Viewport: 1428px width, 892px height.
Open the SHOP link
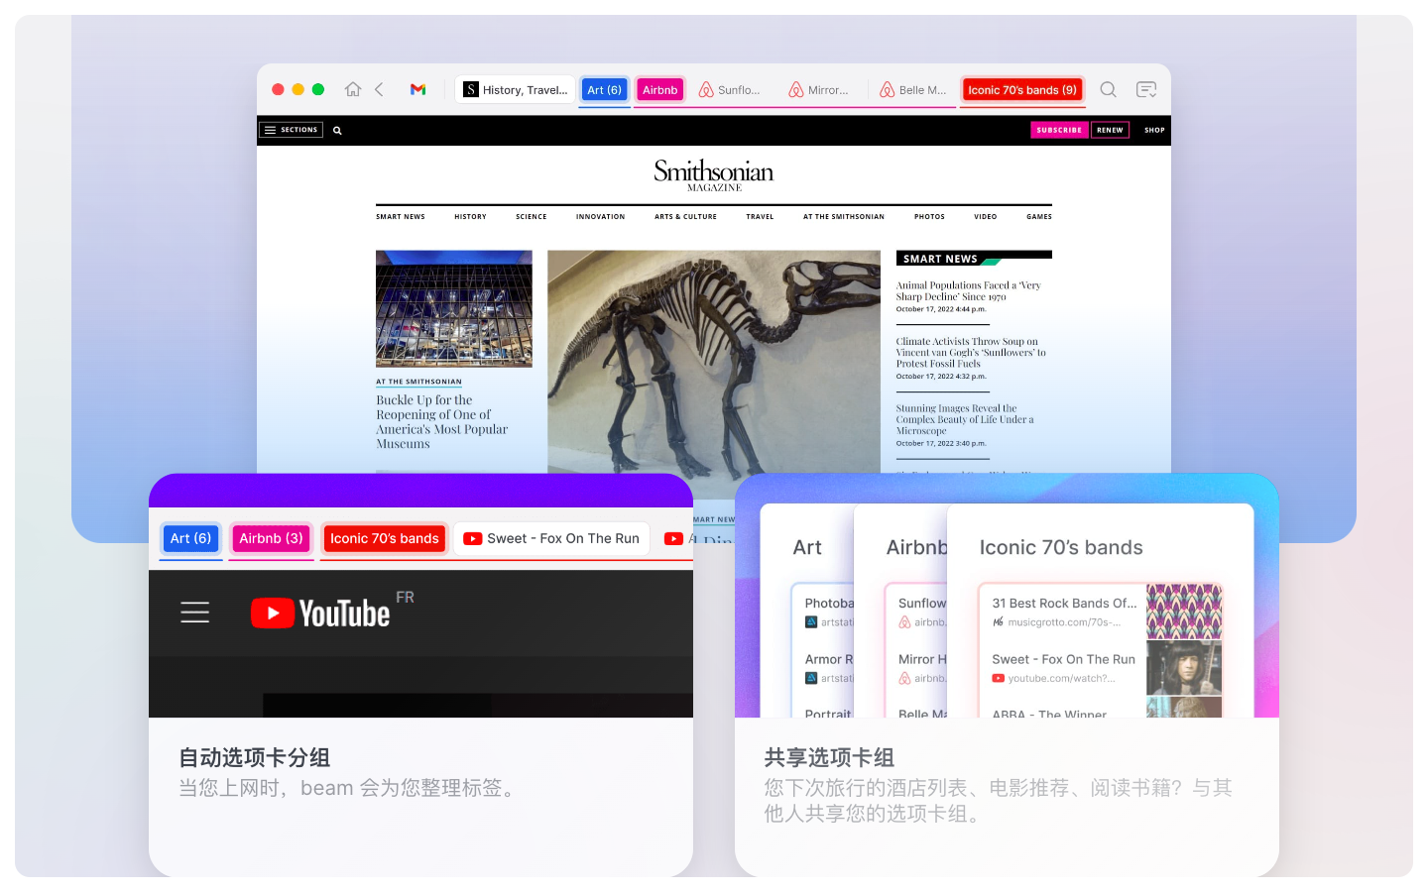point(1154,130)
